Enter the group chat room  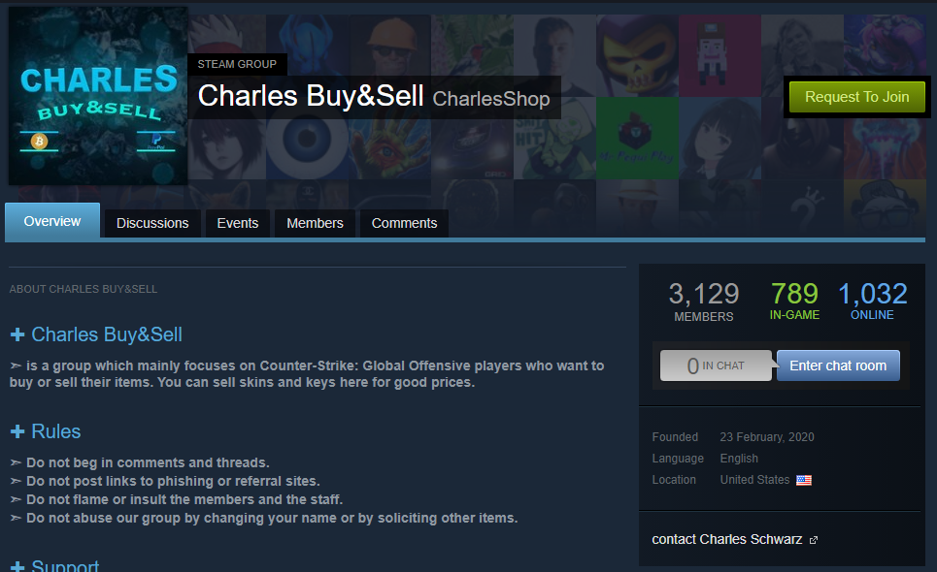pyautogui.click(x=838, y=365)
